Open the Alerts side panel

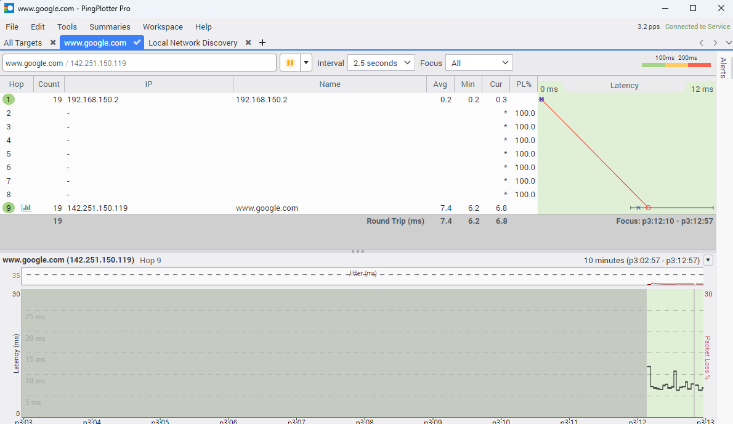[724, 68]
